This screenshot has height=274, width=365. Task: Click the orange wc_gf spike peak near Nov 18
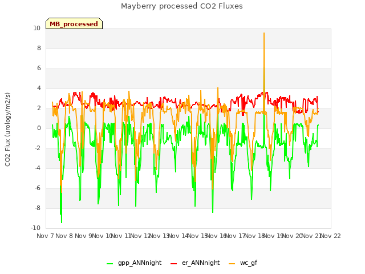264,33
